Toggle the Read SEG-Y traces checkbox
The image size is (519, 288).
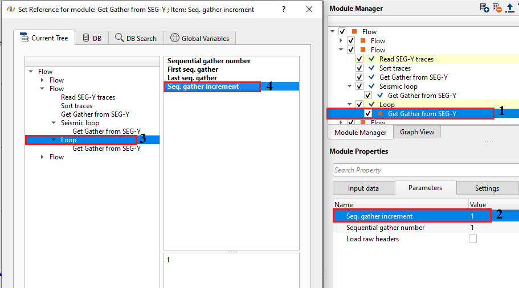[x=359, y=59]
